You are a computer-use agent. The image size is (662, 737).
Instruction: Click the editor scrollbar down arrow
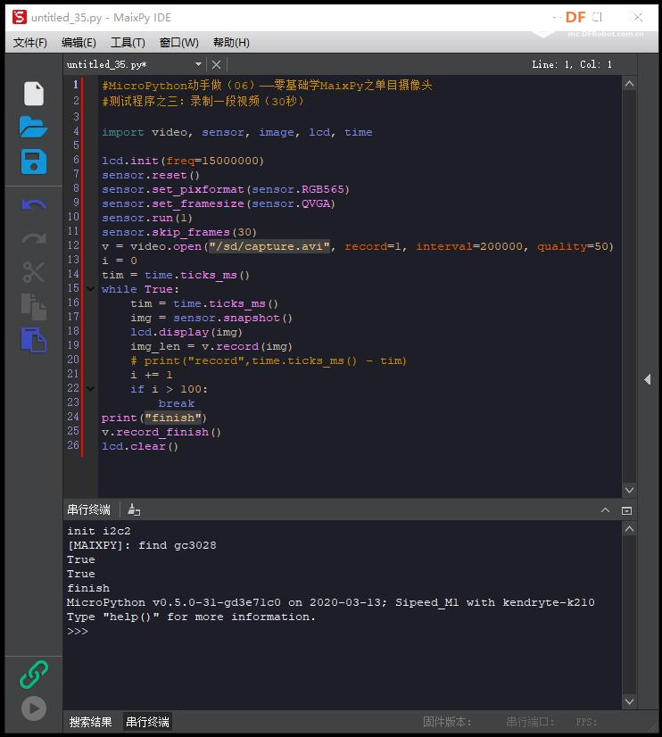coord(630,490)
